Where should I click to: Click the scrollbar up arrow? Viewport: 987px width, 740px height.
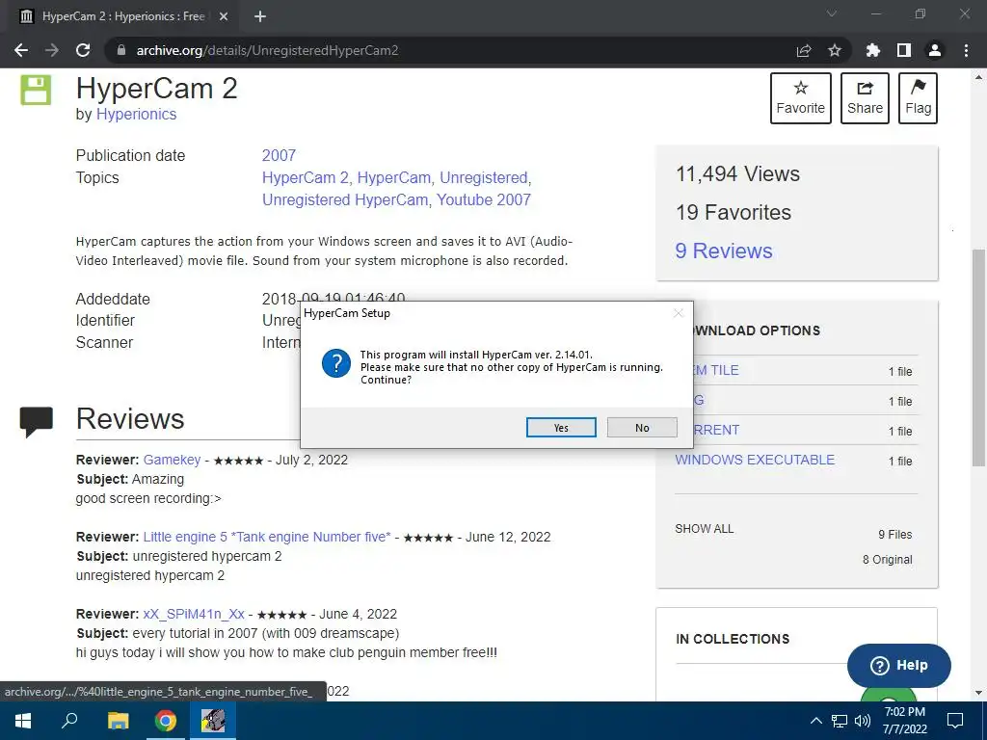(x=978, y=77)
